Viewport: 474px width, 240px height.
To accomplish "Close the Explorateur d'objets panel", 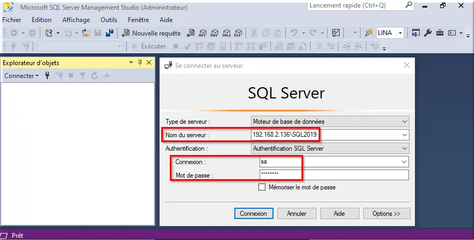I will pos(149,62).
